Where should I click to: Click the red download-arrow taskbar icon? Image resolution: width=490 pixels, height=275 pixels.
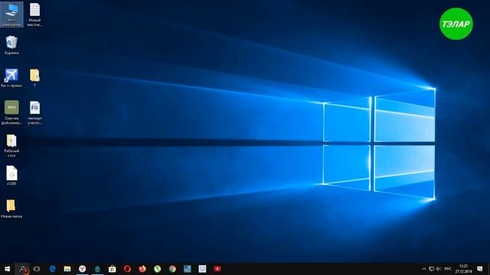(x=217, y=269)
